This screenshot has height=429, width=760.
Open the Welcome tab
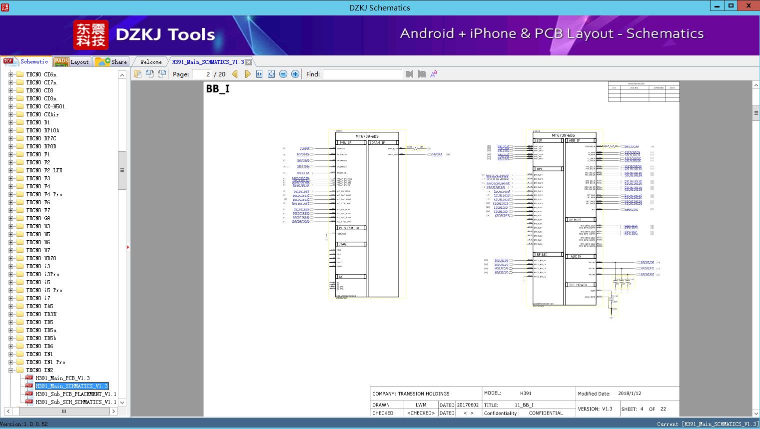coord(151,62)
